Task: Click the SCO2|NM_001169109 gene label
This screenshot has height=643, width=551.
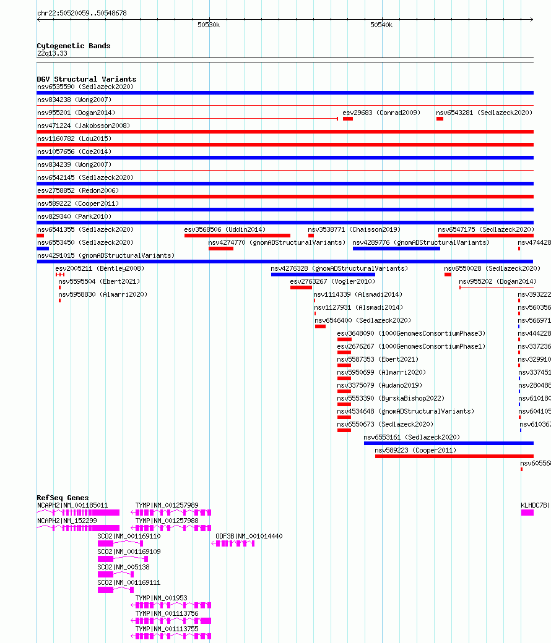Action: (x=129, y=552)
